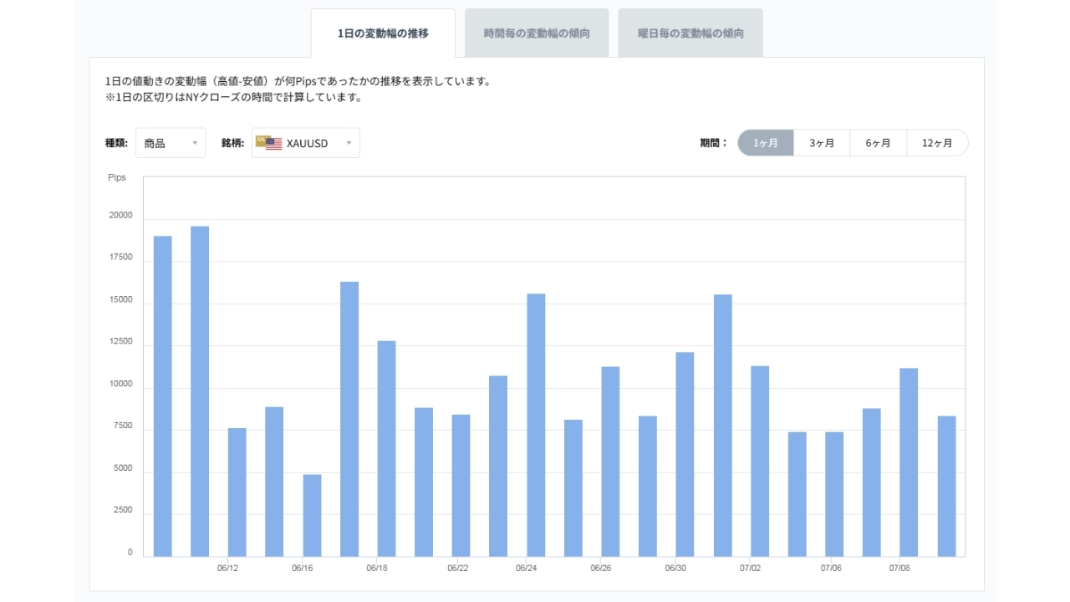Click the tallest bar in the chart
This screenshot has height=602, width=1070.
coord(200,391)
